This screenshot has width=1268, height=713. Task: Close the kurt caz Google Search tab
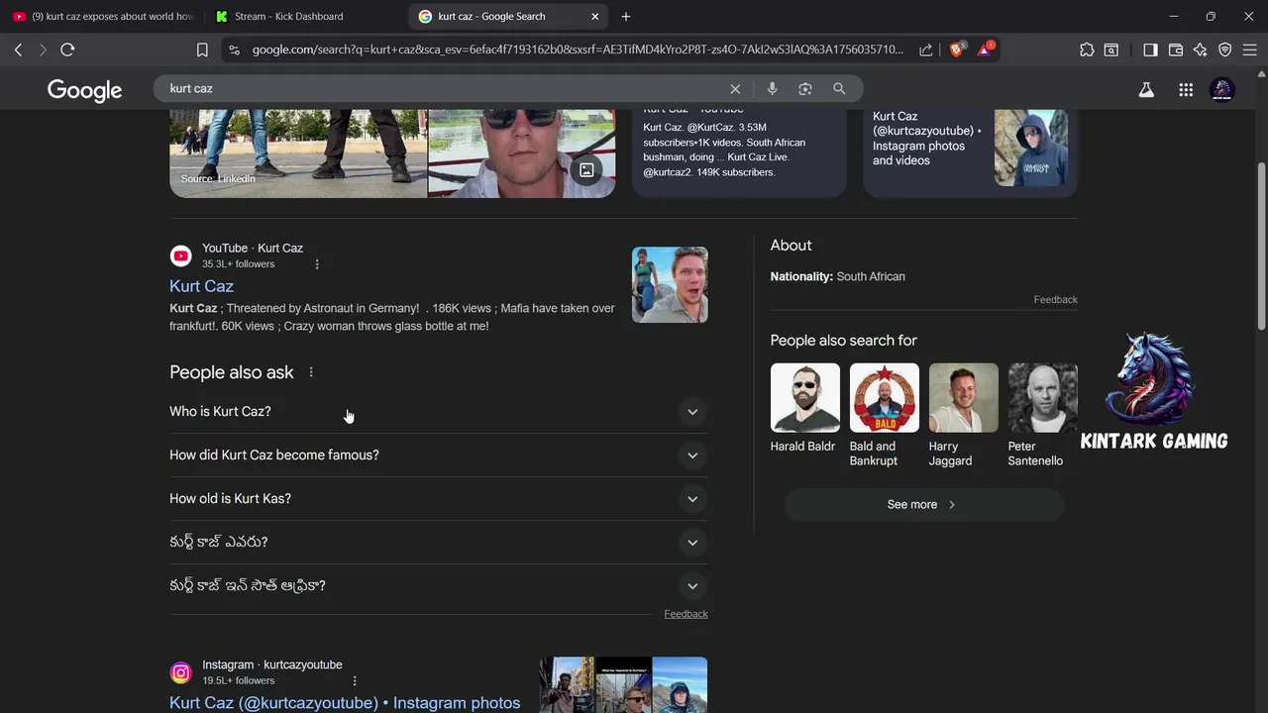(595, 17)
